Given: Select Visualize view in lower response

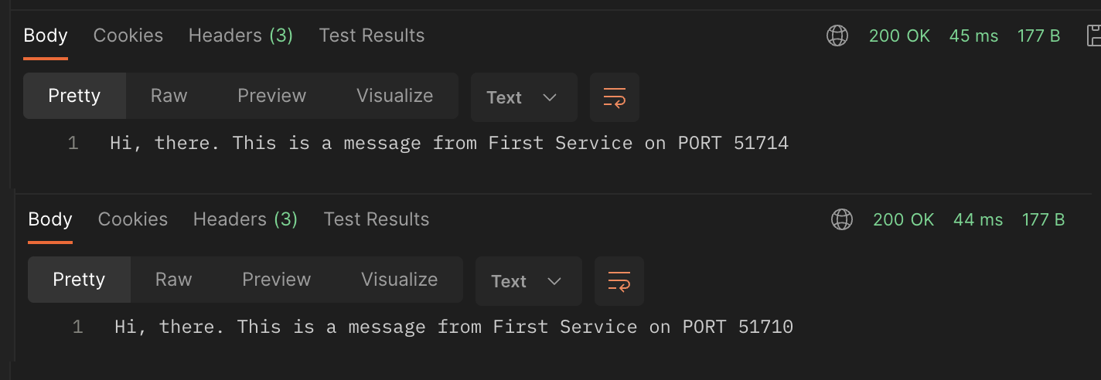Looking at the screenshot, I should coord(399,280).
